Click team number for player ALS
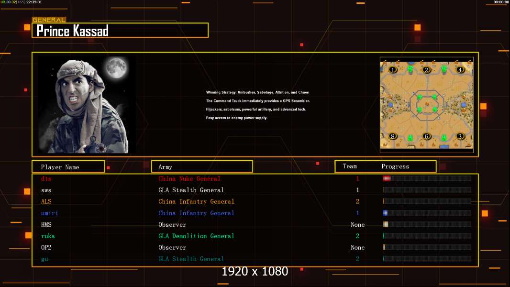The width and height of the screenshot is (510, 287). (357, 201)
